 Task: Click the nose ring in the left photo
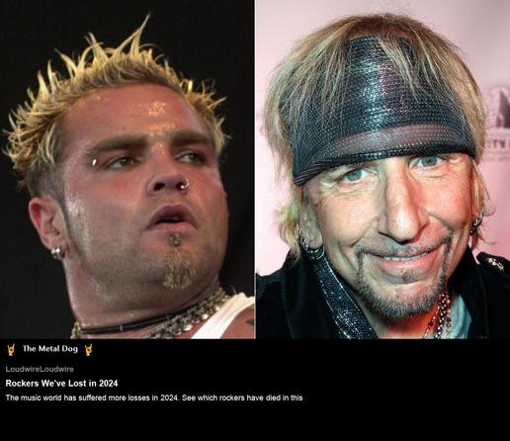tap(185, 184)
